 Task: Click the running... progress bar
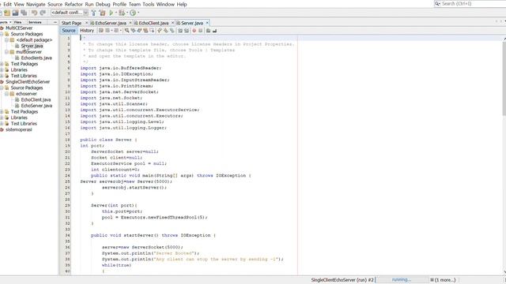pos(402,280)
